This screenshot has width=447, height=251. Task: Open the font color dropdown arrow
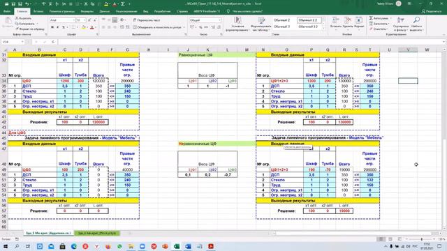tap(96, 27)
